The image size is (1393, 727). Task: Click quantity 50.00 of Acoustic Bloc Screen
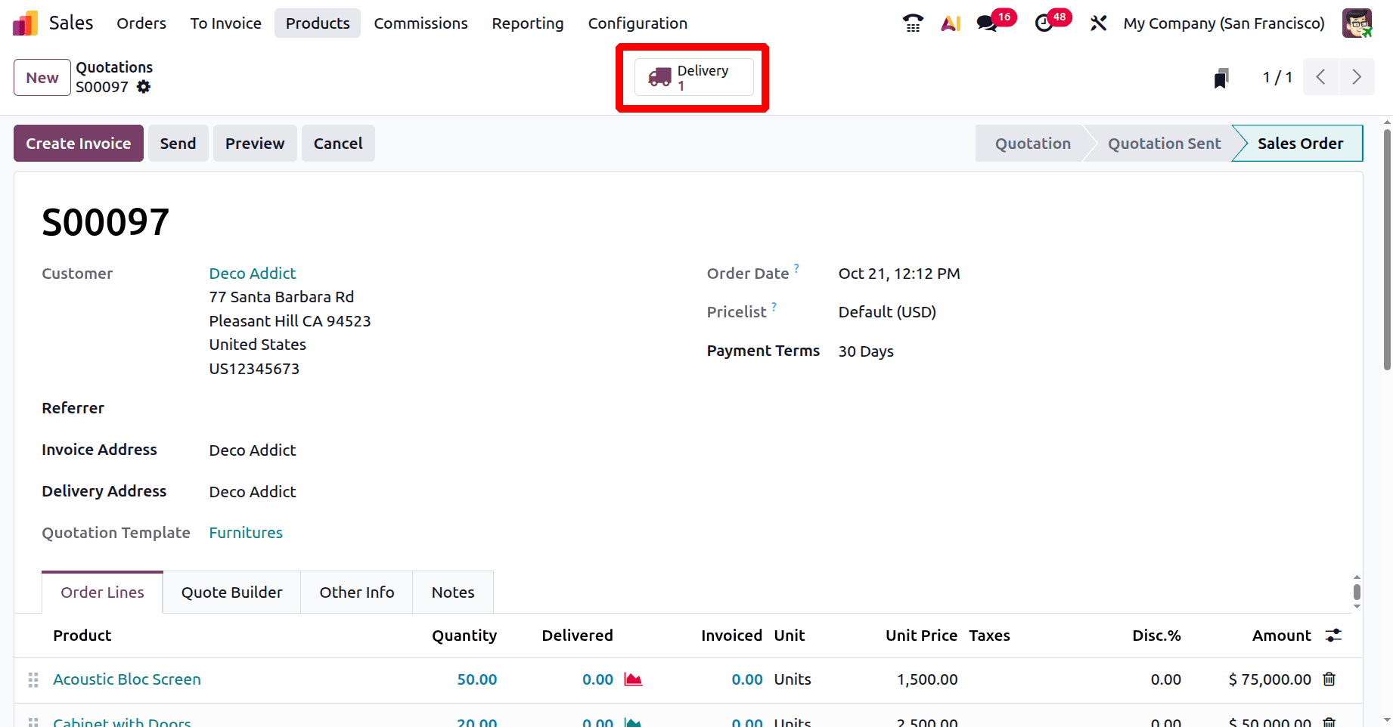click(477, 679)
